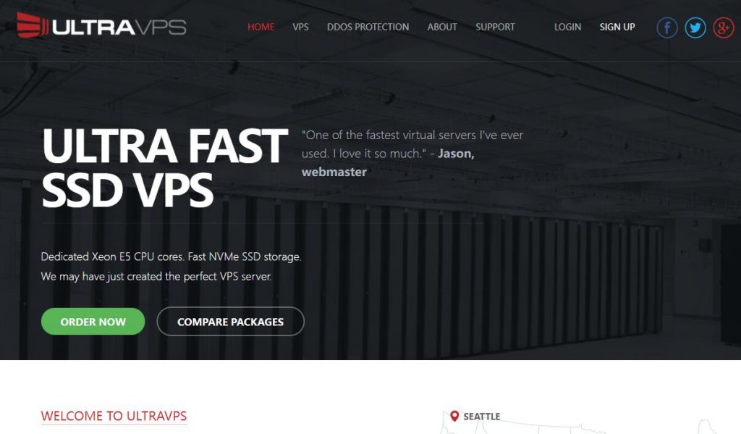Click the Welcome to UltraVPS heading
Viewport: 741px width, 434px height.
(114, 416)
